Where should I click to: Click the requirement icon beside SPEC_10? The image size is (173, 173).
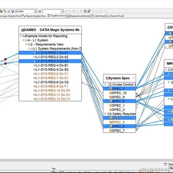(111, 93)
